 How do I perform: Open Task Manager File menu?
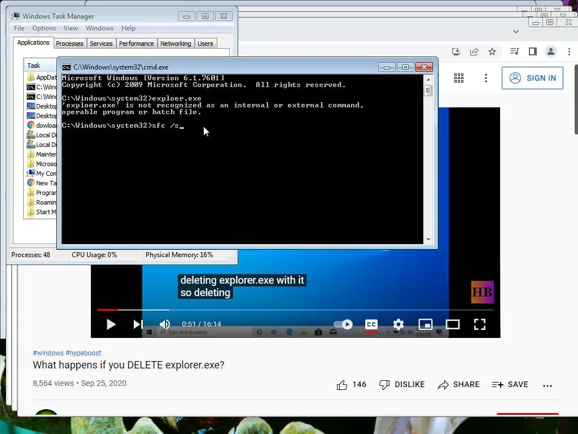[x=19, y=28]
